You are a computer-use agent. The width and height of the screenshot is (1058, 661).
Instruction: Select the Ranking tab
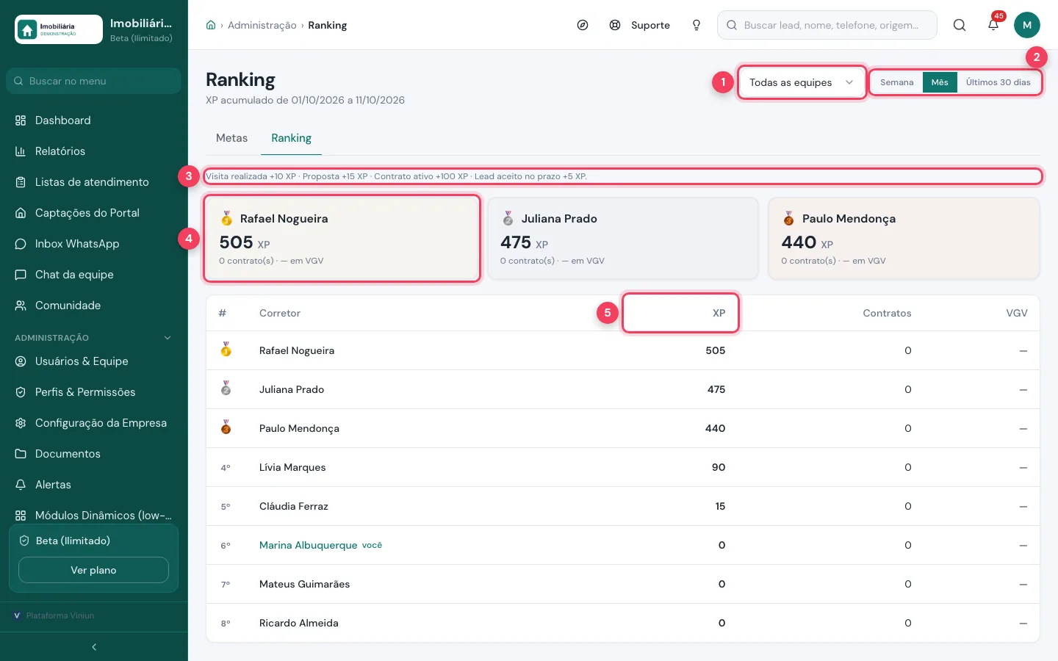pyautogui.click(x=291, y=138)
